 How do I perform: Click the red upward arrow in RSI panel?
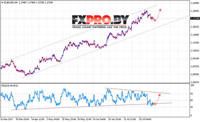[158, 99]
